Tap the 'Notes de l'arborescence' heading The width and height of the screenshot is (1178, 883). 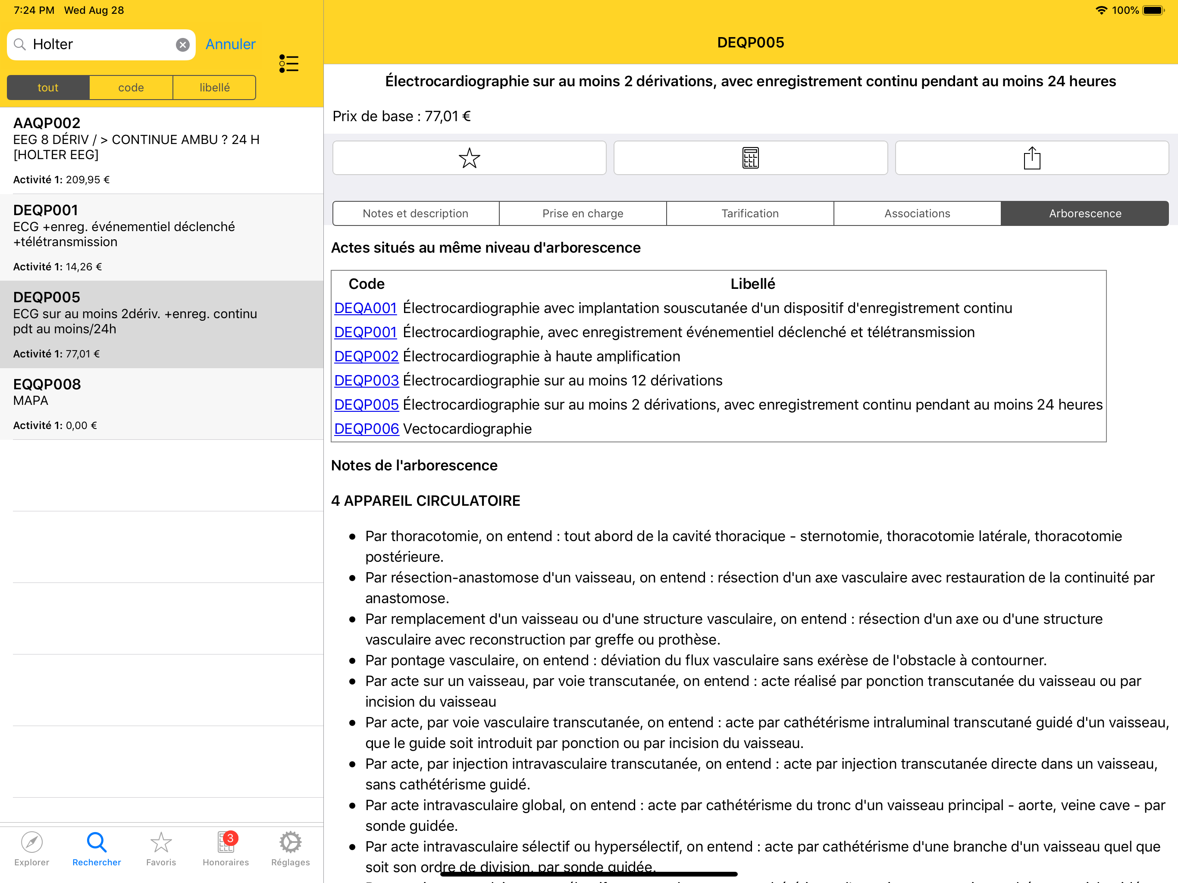pos(414,466)
